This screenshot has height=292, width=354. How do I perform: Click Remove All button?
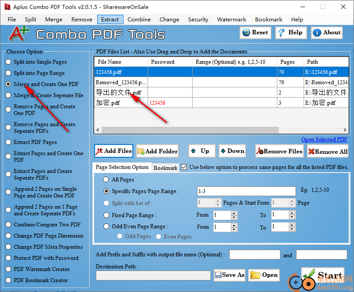click(x=328, y=151)
